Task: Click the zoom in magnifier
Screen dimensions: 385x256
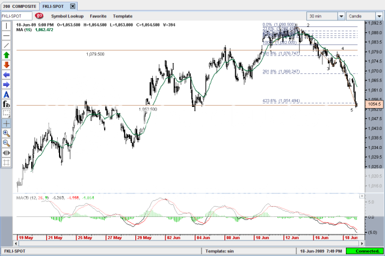Action: pyautogui.click(x=7, y=133)
